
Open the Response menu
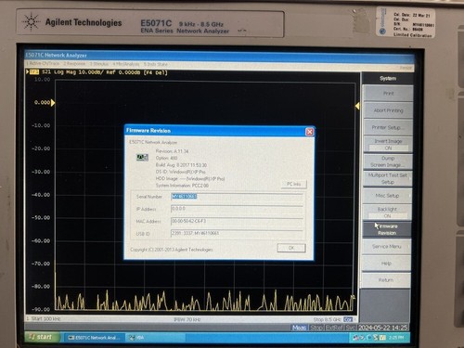(74, 64)
